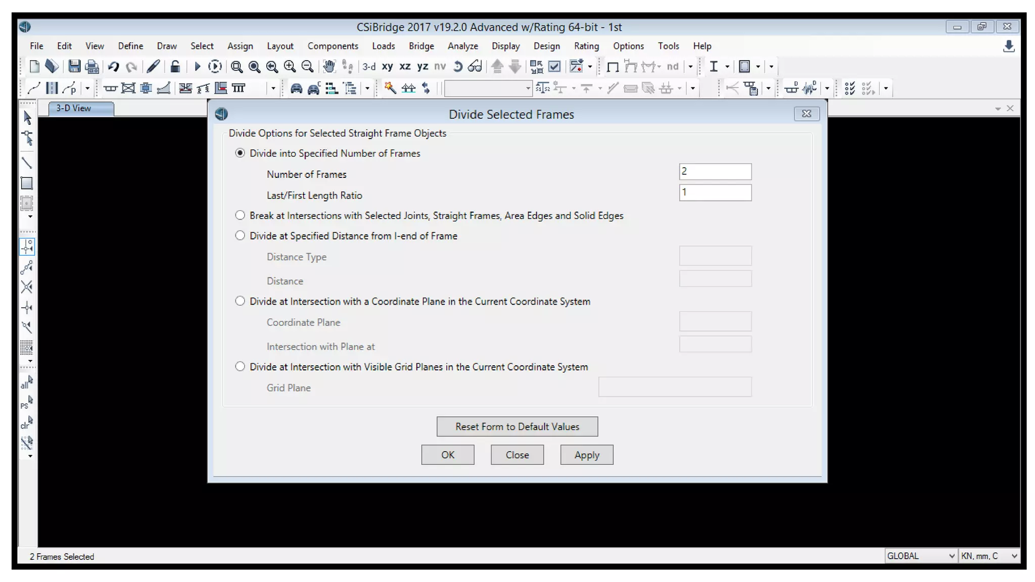Viewport: 1035px width, 582px height.
Task: Click the Print icon in toolbar
Action: [92, 66]
